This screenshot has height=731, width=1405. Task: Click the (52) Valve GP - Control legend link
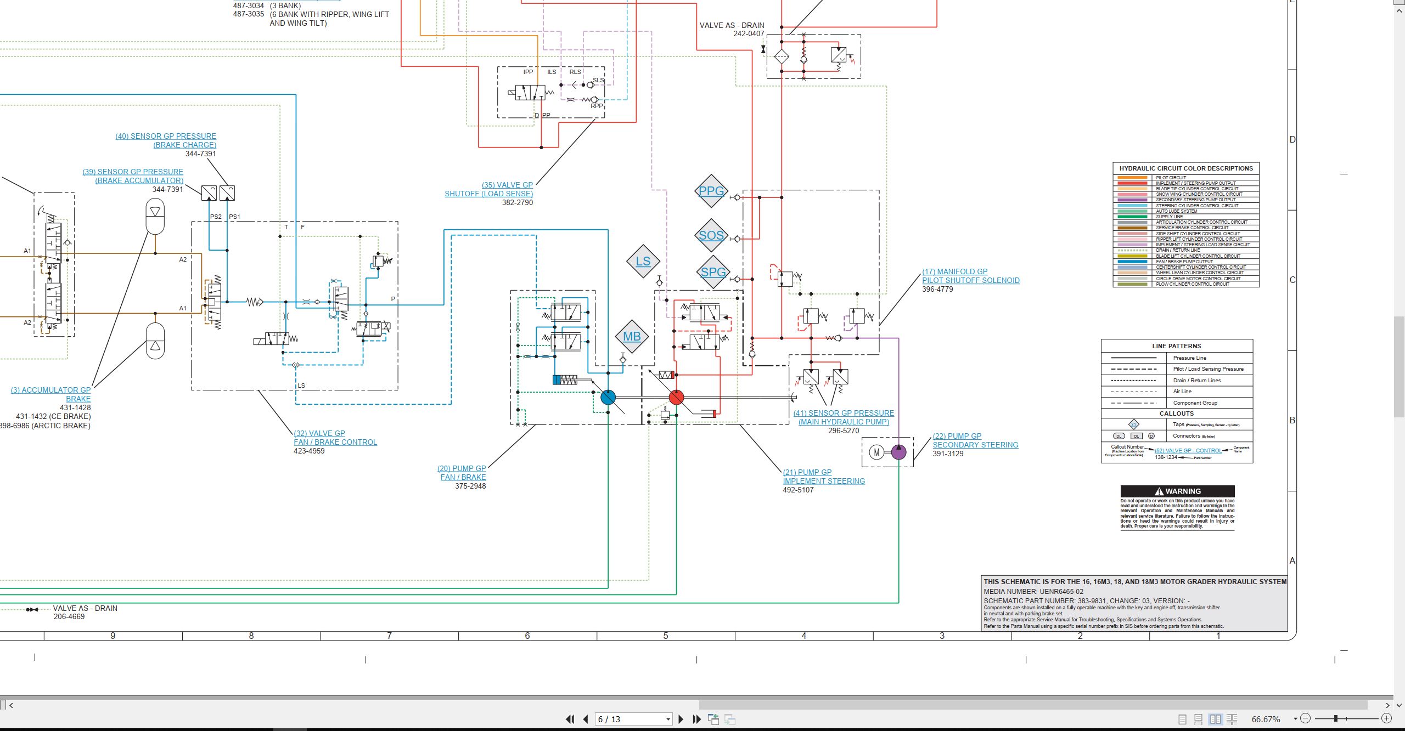(1188, 451)
